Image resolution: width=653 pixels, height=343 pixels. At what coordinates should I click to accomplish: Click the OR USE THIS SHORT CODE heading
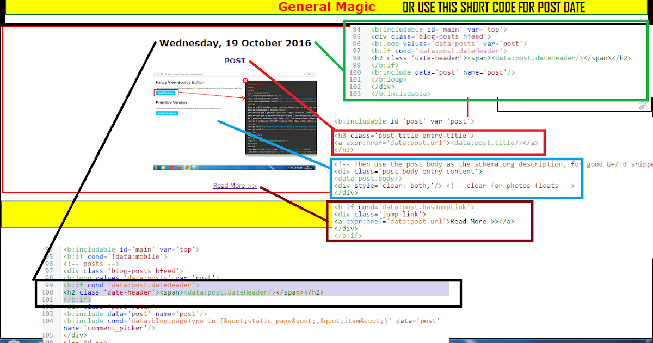click(494, 7)
